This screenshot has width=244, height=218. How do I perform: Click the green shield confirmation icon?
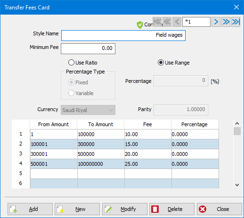[140, 25]
